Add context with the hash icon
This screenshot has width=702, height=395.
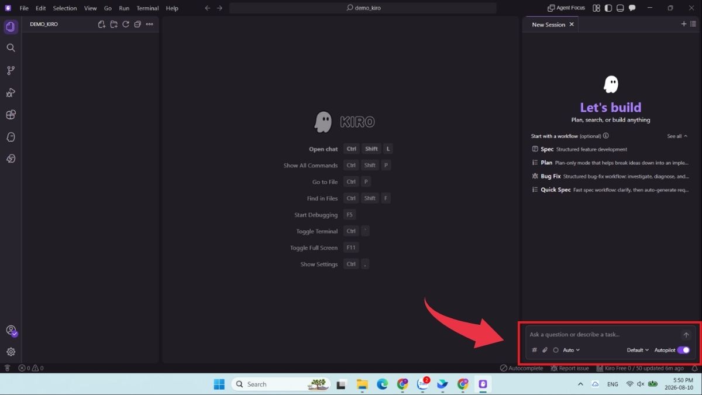point(534,350)
